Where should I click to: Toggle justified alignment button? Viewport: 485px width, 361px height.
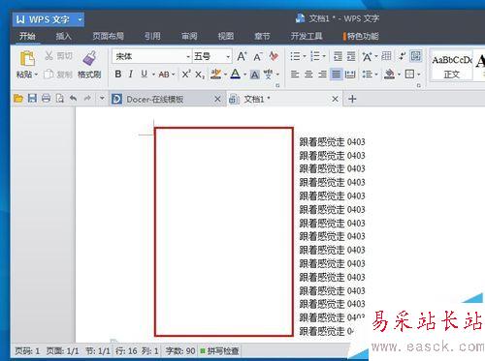pos(336,75)
